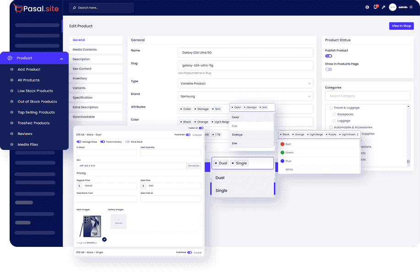Click the search magnifier icon
The height and width of the screenshot is (272, 420).
pyautogui.click(x=74, y=8)
